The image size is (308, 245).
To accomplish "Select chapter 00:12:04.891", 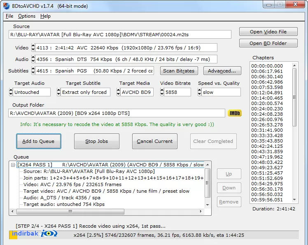I will pyautogui.click(x=267, y=93).
